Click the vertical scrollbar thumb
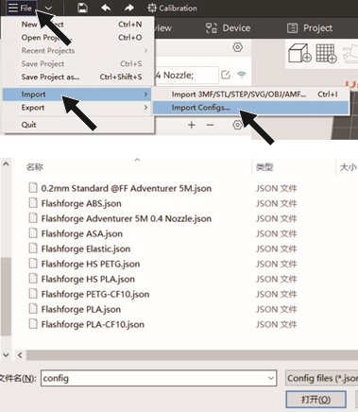Viewport: 358px width, 412px height. 6,296
